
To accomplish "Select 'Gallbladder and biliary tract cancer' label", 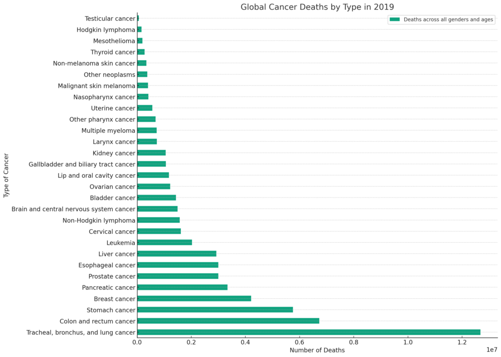I will coord(82,164).
